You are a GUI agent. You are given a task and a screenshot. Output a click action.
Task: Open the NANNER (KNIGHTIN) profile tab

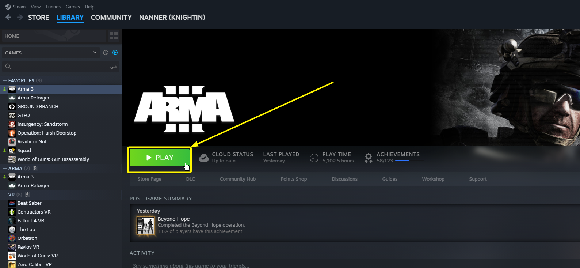click(172, 18)
